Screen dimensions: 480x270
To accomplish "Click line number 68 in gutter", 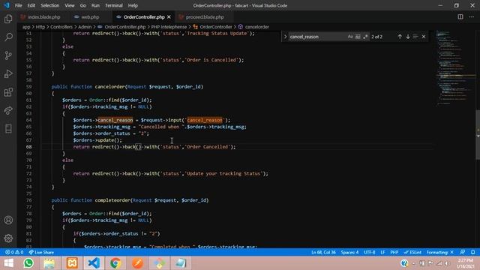I will (28, 147).
